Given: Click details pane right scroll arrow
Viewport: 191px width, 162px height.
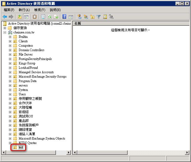Looking at the screenshot, I should pos(187,152).
